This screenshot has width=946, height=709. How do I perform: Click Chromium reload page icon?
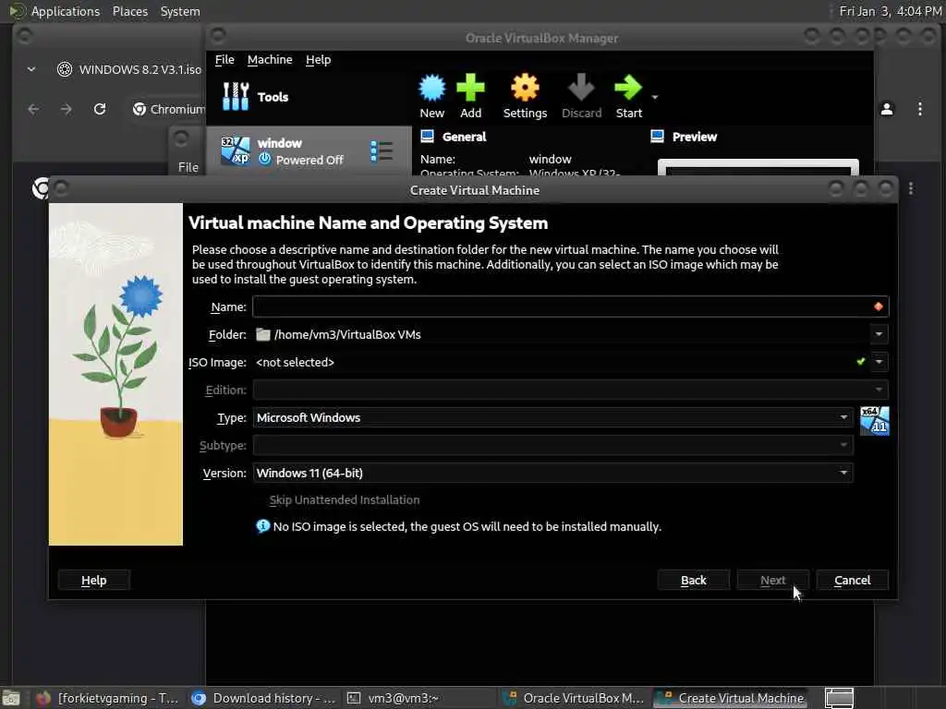tap(100, 109)
